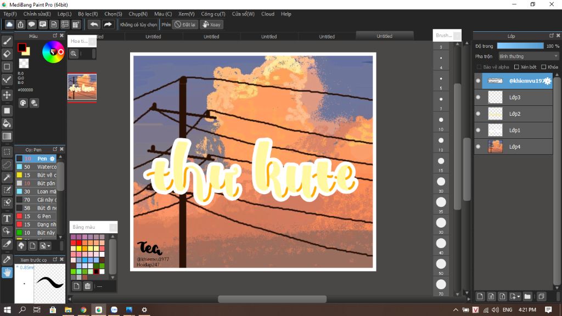Select the Move tool
This screenshot has height=316, width=562.
click(7, 95)
